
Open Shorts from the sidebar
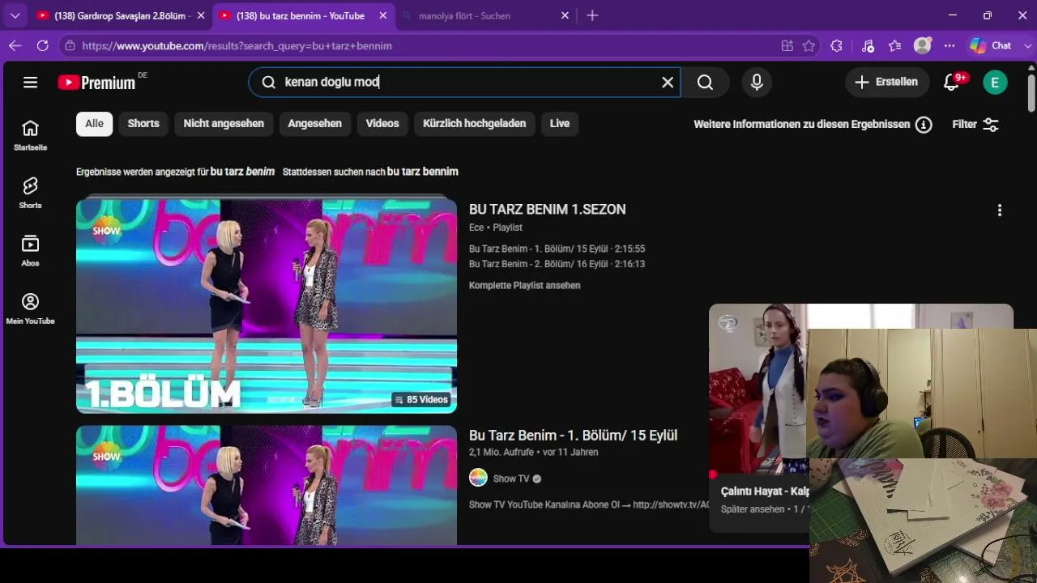point(30,193)
